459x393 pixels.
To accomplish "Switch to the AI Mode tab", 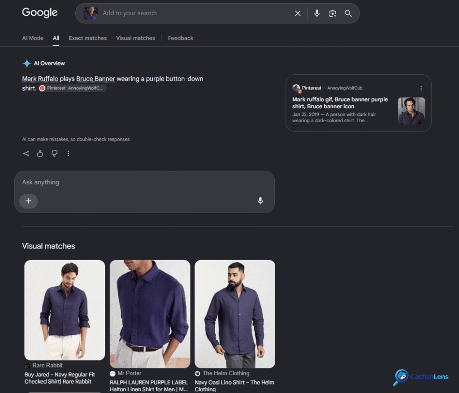I will 33,38.
